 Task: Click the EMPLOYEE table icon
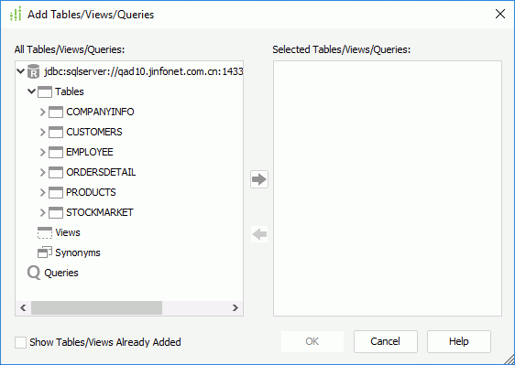pos(56,152)
